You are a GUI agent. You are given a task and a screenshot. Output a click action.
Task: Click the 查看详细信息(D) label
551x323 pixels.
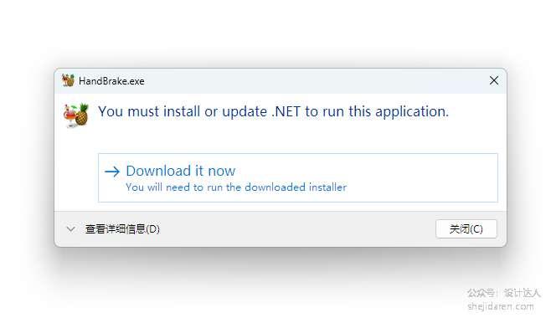(x=122, y=229)
